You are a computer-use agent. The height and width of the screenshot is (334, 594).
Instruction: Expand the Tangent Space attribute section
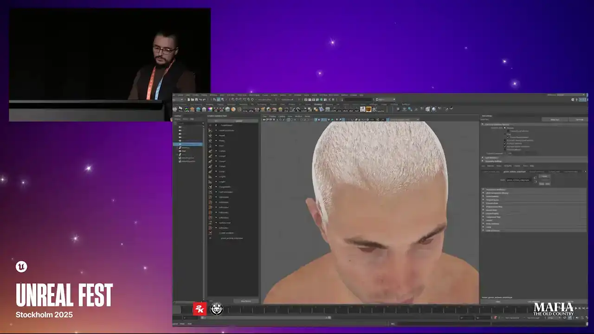[x=484, y=200]
